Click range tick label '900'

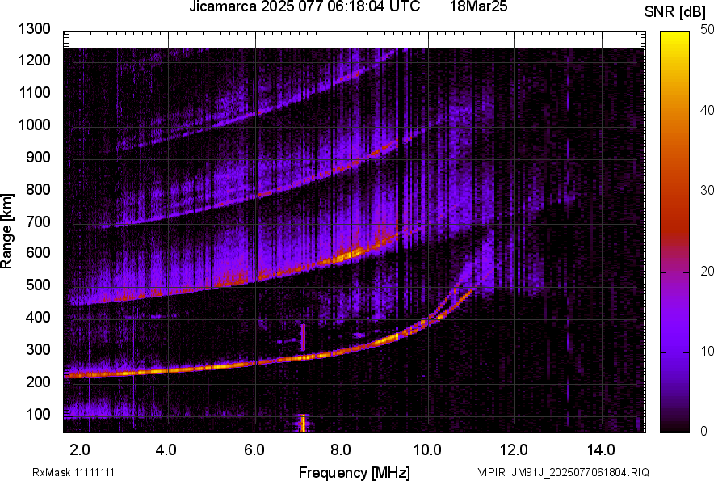38,158
